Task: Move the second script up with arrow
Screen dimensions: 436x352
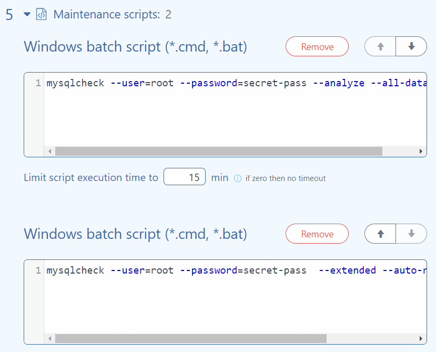Action: 380,234
